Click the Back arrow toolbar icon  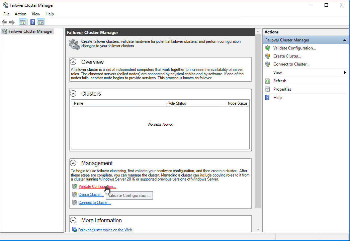tap(4, 22)
